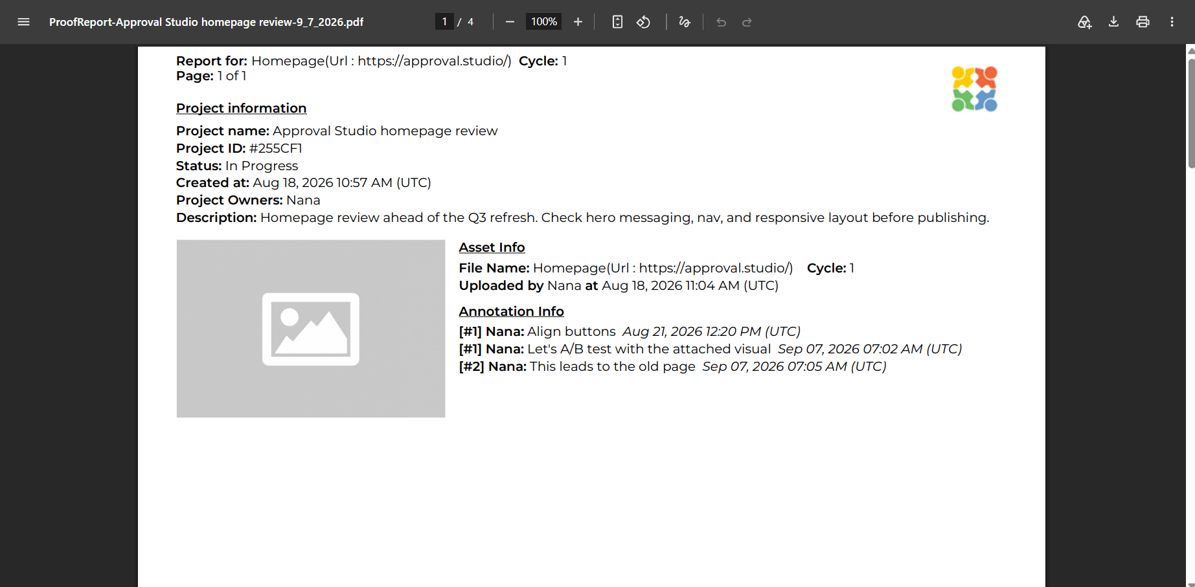Click the undo arrow icon

tap(721, 22)
